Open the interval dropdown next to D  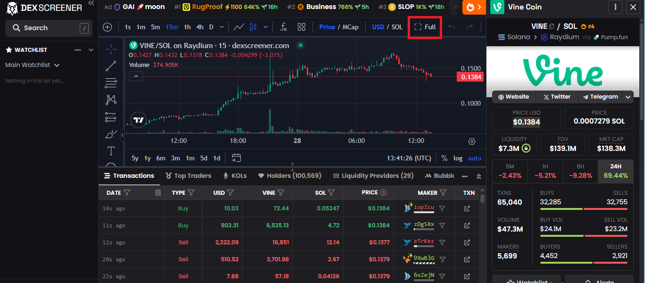point(222,27)
